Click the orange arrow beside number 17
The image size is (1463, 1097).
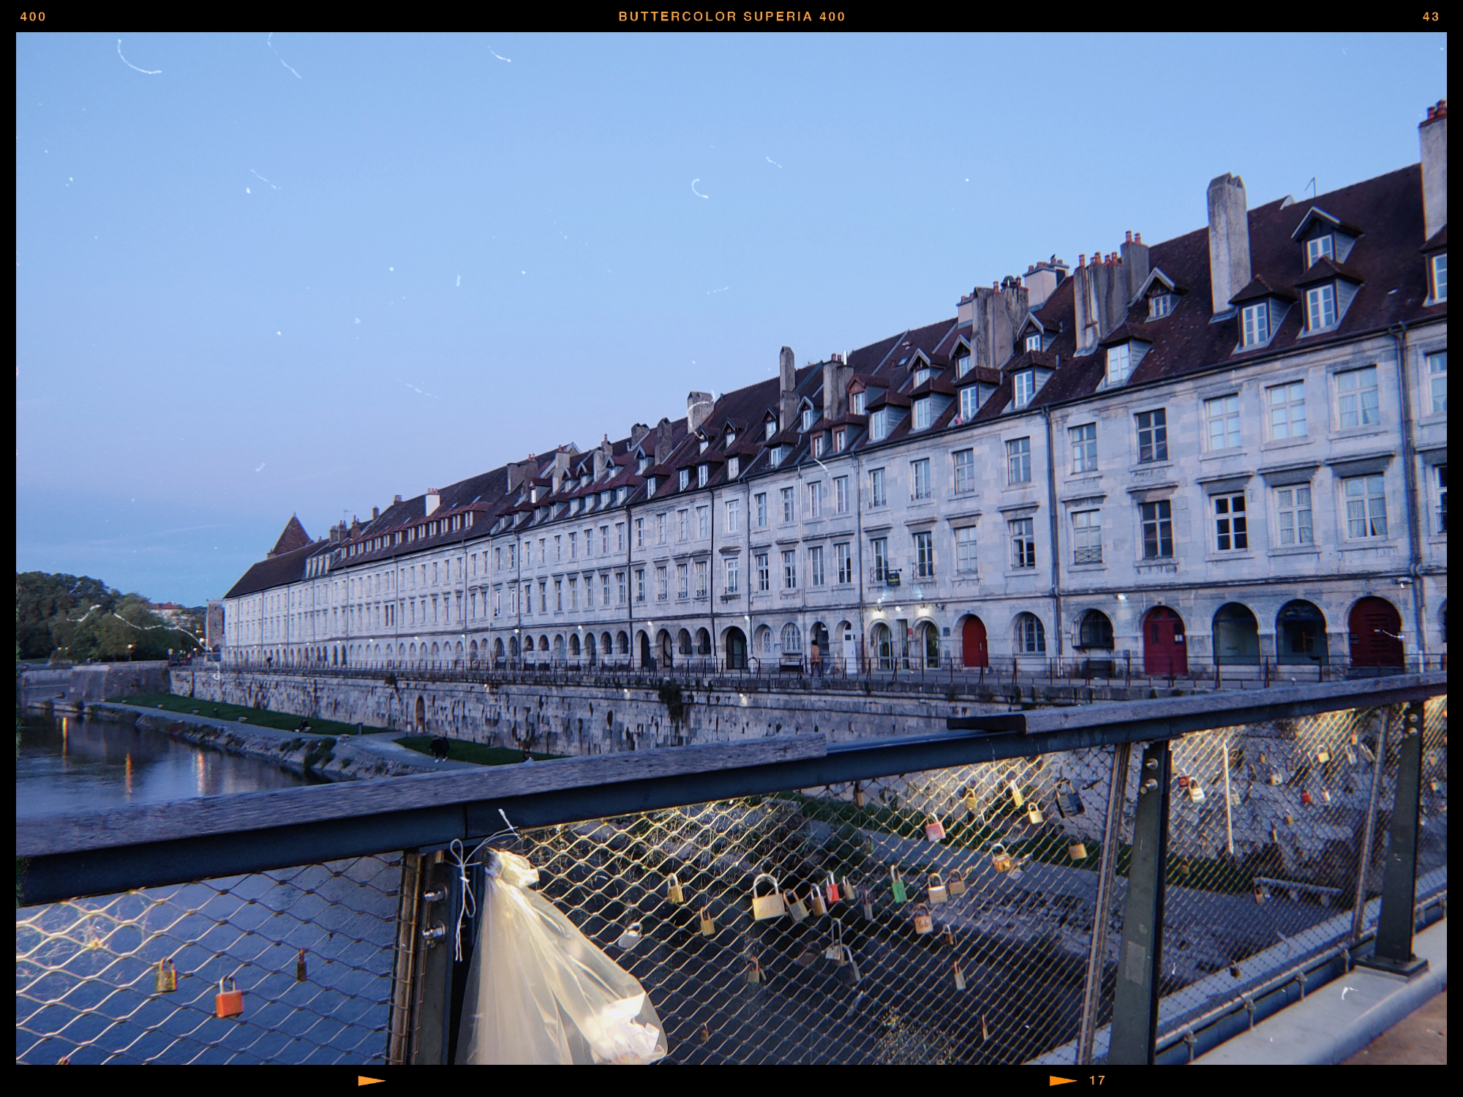click(x=1063, y=1080)
